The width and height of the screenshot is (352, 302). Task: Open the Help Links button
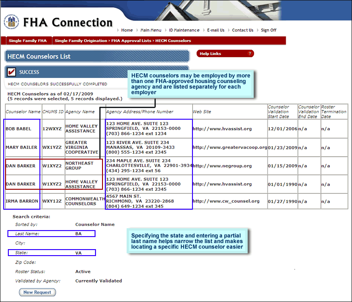click(x=225, y=53)
